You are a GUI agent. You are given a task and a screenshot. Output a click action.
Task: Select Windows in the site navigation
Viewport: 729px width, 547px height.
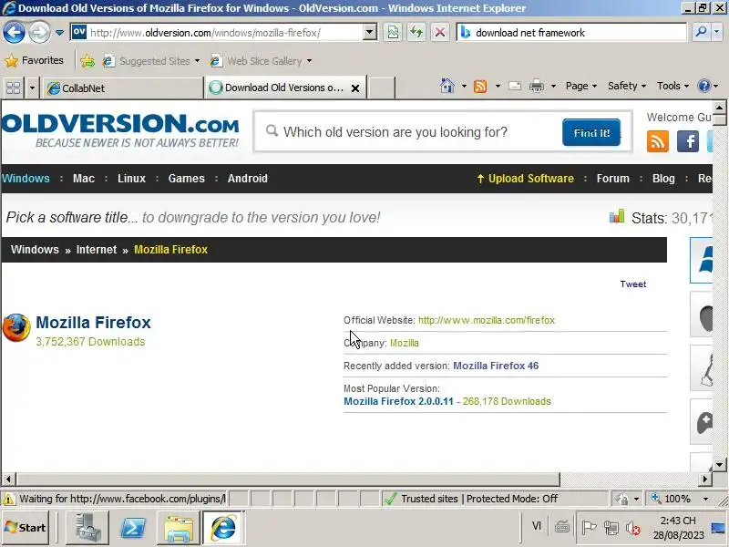(26, 179)
